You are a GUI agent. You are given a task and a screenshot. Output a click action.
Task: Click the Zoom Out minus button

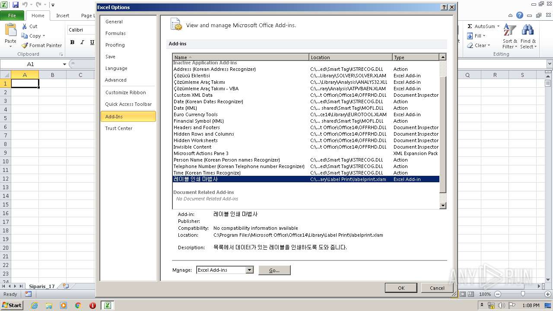[x=497, y=294]
